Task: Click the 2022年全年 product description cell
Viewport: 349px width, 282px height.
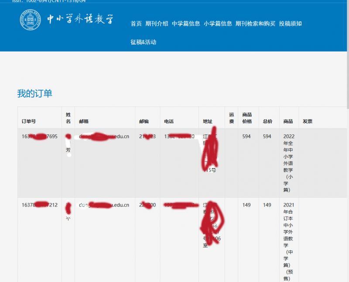Action: [289, 163]
